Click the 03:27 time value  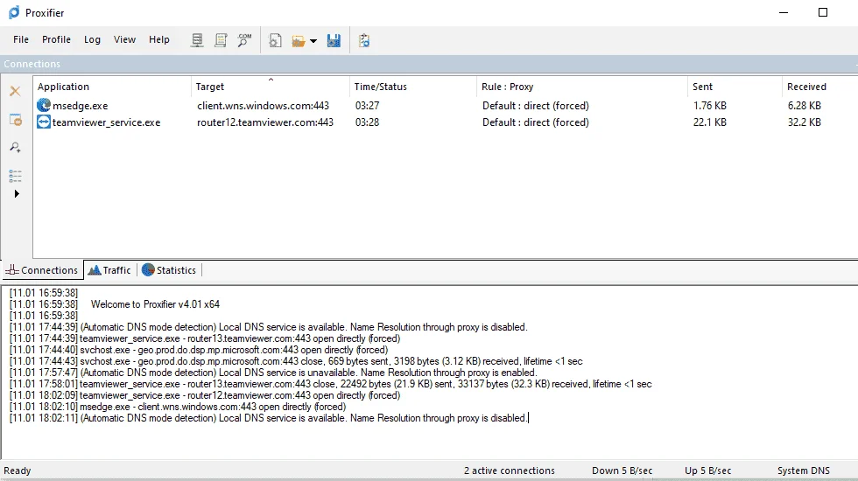367,106
